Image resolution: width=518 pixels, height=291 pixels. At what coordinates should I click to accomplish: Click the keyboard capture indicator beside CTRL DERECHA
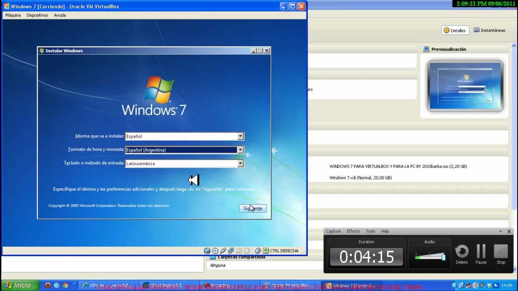pos(266,251)
